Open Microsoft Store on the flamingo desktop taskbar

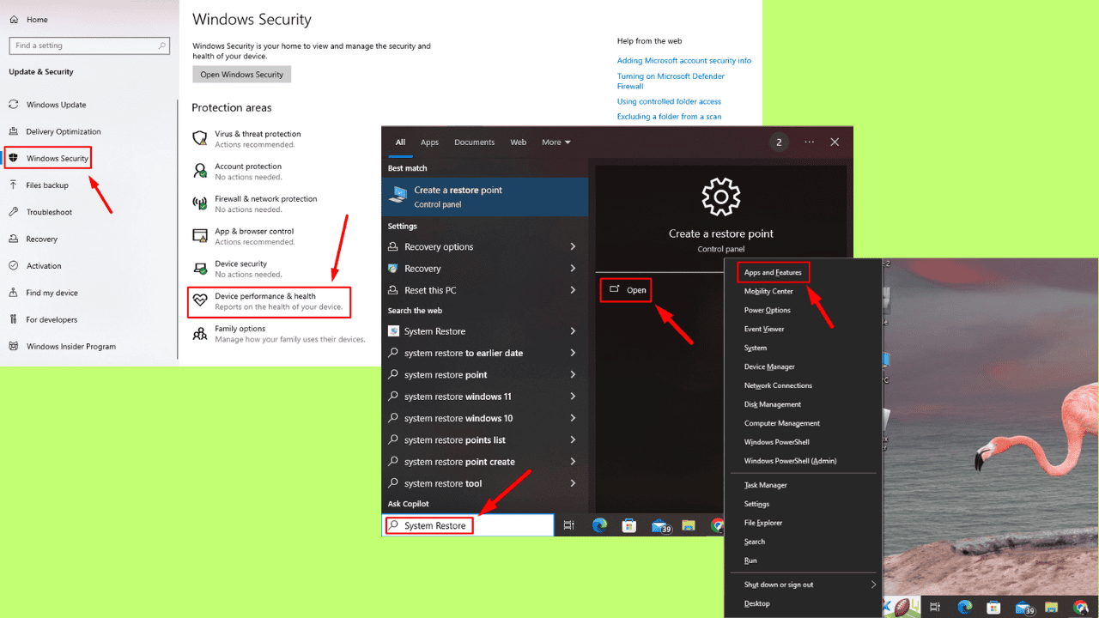click(x=995, y=607)
